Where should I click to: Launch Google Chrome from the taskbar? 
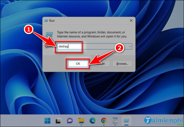[104, 120]
